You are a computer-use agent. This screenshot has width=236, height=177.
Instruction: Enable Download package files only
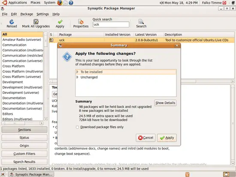[77, 127]
